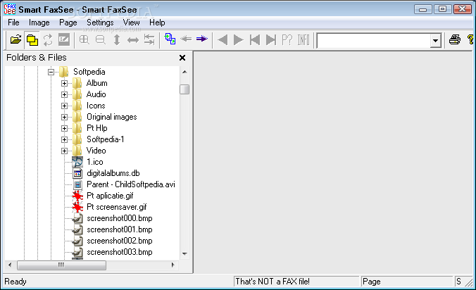Select the file 1.ico
Screen dimensions: 476x290
[x=95, y=162]
